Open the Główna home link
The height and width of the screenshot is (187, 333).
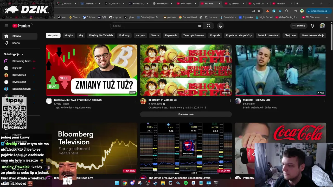tap(20, 36)
